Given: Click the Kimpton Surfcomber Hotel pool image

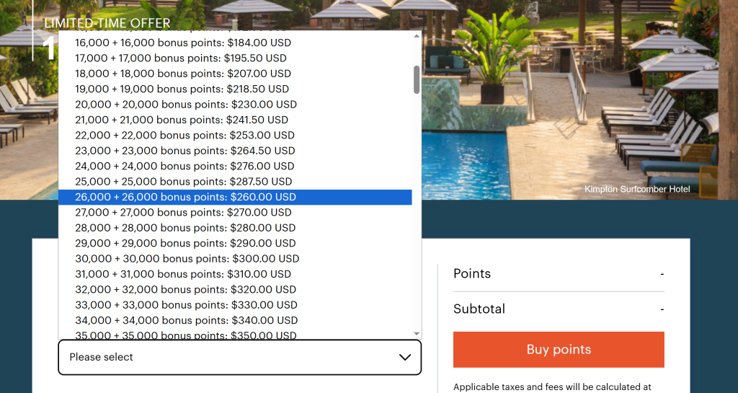Looking at the screenshot, I should click(x=577, y=108).
